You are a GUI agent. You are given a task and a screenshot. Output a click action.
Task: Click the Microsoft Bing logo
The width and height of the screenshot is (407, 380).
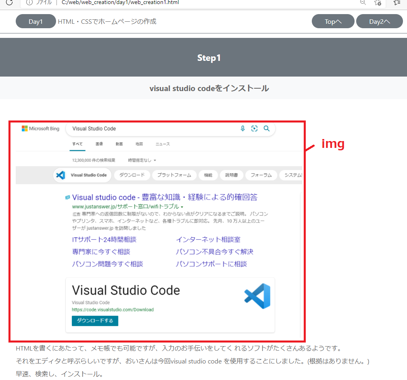coord(40,129)
